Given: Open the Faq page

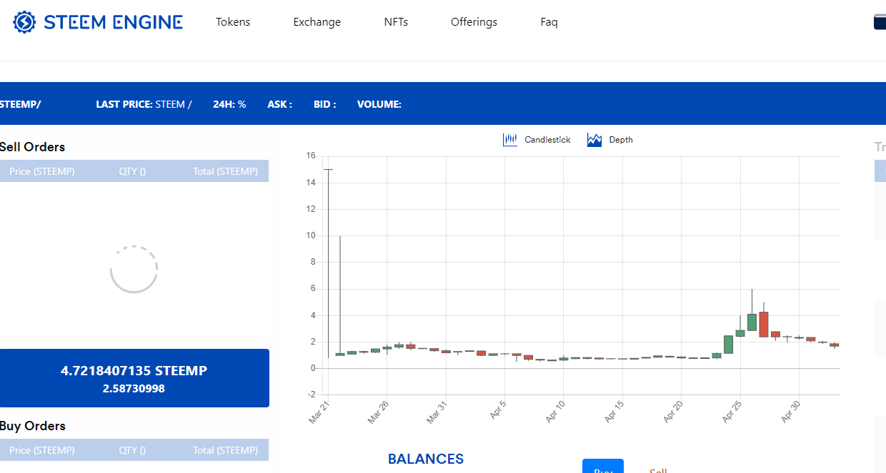Looking at the screenshot, I should (x=549, y=22).
